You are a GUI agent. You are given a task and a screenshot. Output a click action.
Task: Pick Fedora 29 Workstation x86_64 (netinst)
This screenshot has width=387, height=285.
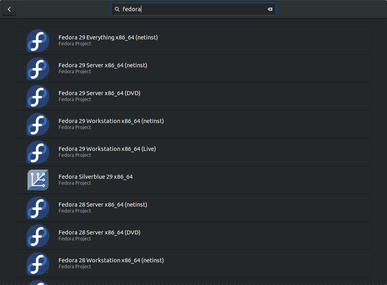click(111, 121)
